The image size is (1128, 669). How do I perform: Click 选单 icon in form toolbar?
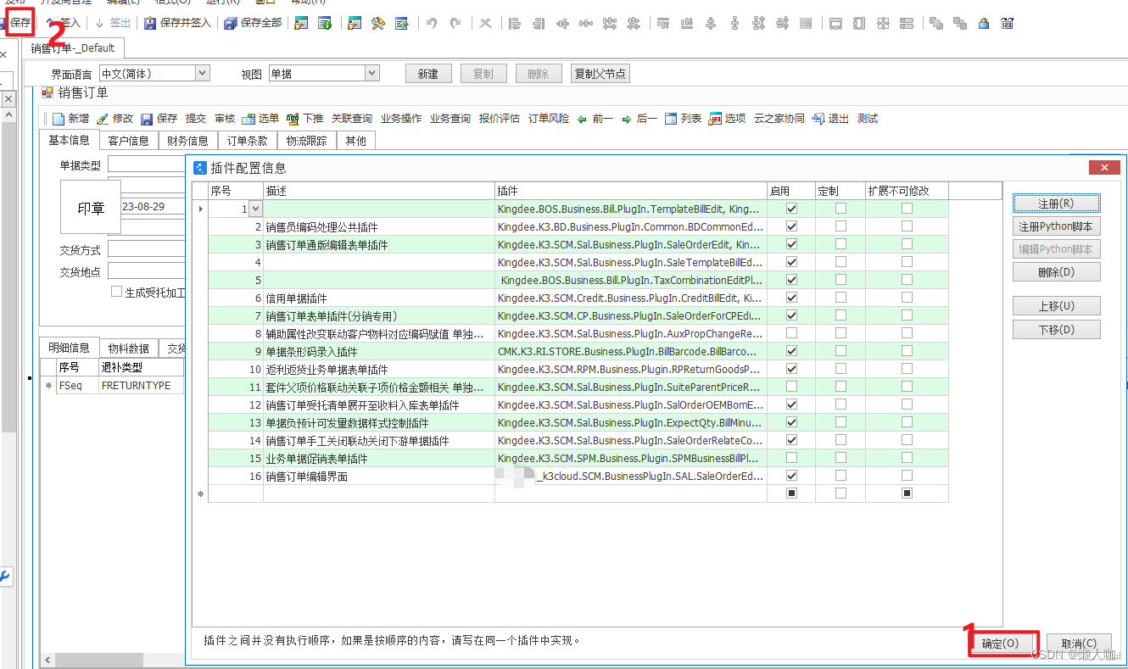pos(248,119)
